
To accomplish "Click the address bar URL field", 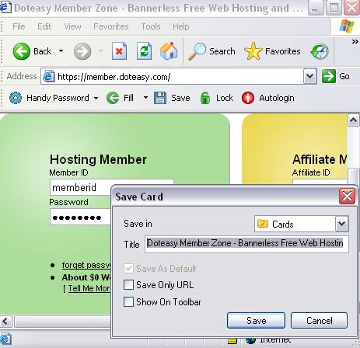I will point(179,76).
